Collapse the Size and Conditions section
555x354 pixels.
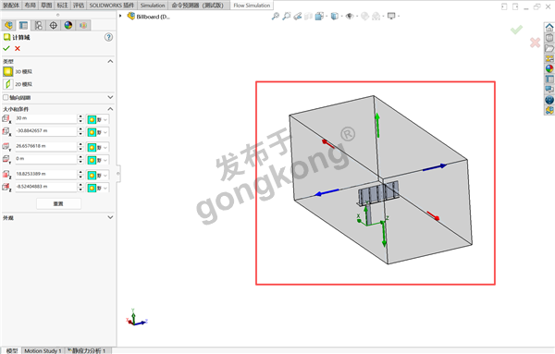pos(110,109)
